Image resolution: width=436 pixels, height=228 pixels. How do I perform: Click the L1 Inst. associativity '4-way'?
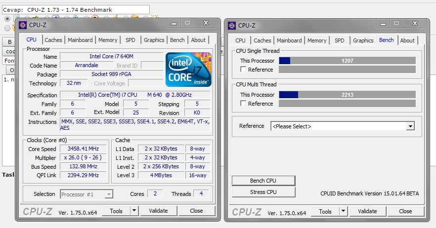point(198,157)
